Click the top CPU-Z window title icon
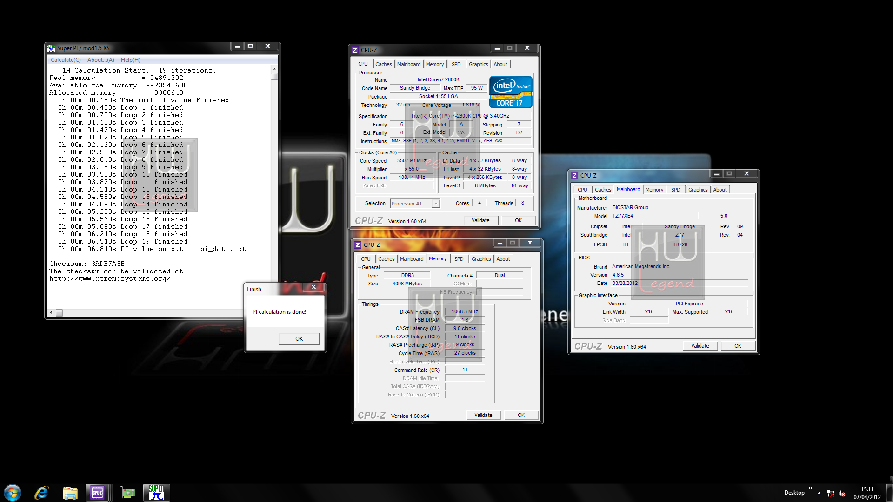The image size is (893, 502). [x=355, y=50]
